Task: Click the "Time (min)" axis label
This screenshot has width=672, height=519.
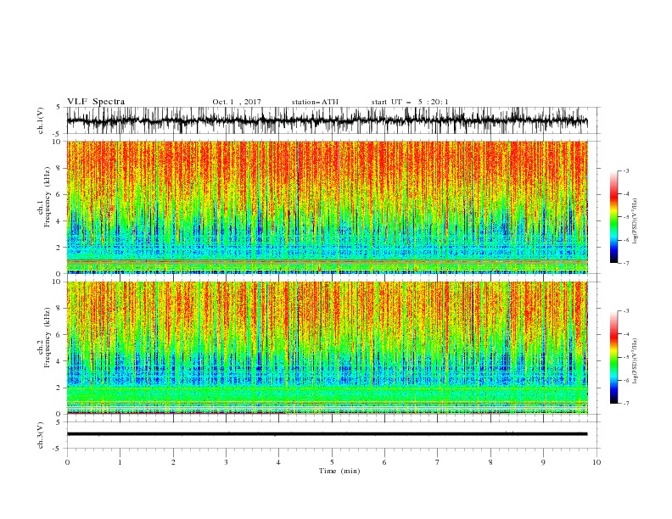Action: tap(339, 471)
